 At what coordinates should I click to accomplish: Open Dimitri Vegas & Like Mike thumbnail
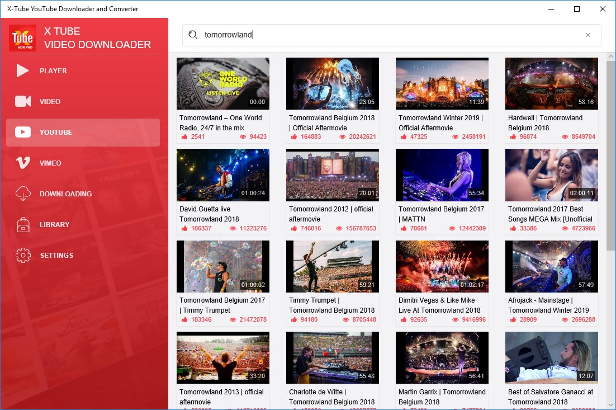click(442, 266)
